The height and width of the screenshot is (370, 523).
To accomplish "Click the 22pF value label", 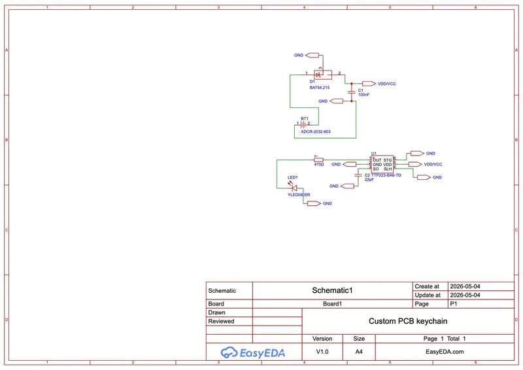I will point(369,180).
